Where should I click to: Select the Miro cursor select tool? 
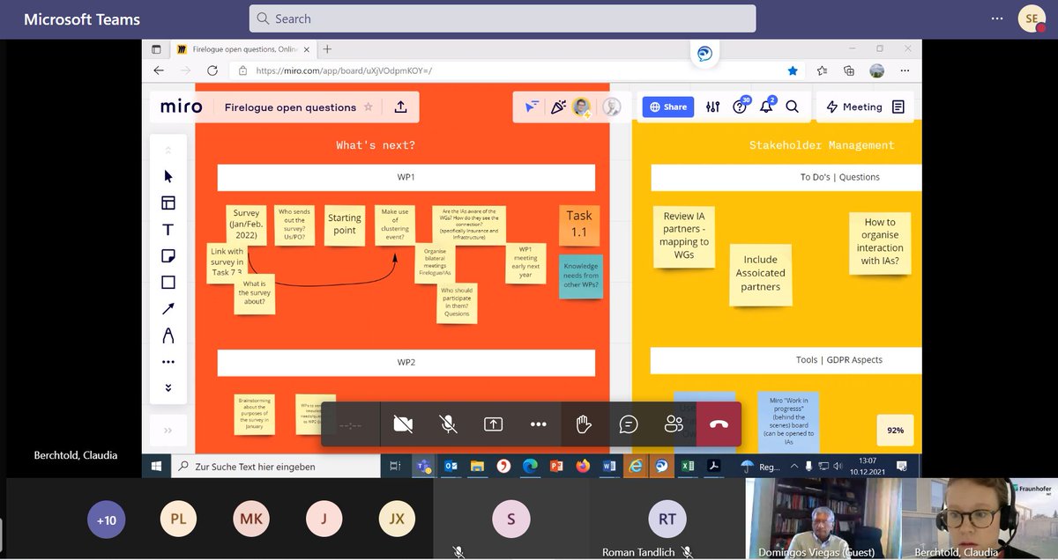point(168,176)
